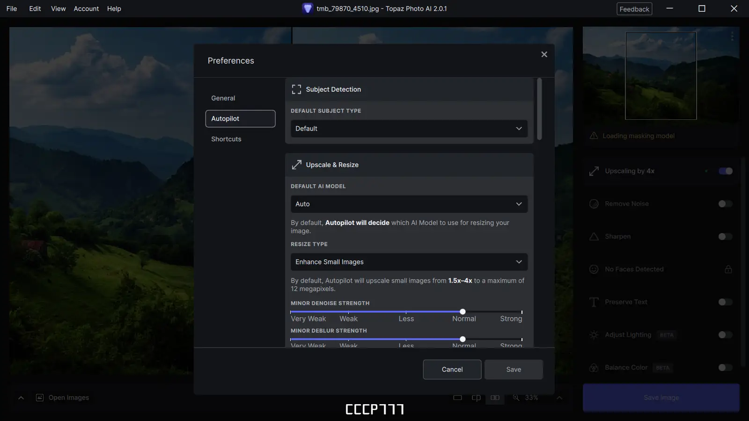Save the preferences
This screenshot has height=421, width=749.
tap(514, 370)
